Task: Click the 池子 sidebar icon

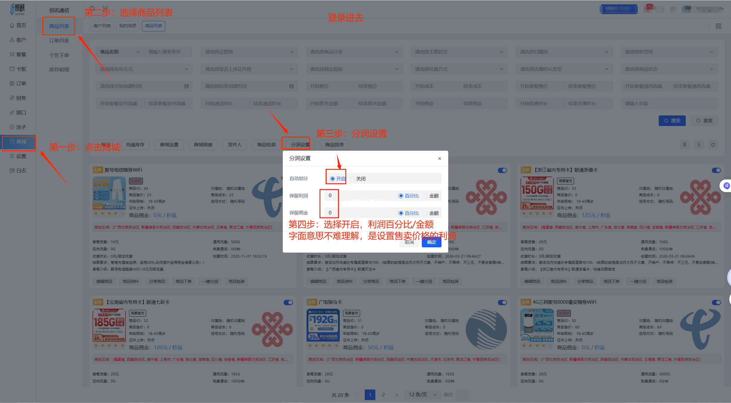Action: [18, 127]
